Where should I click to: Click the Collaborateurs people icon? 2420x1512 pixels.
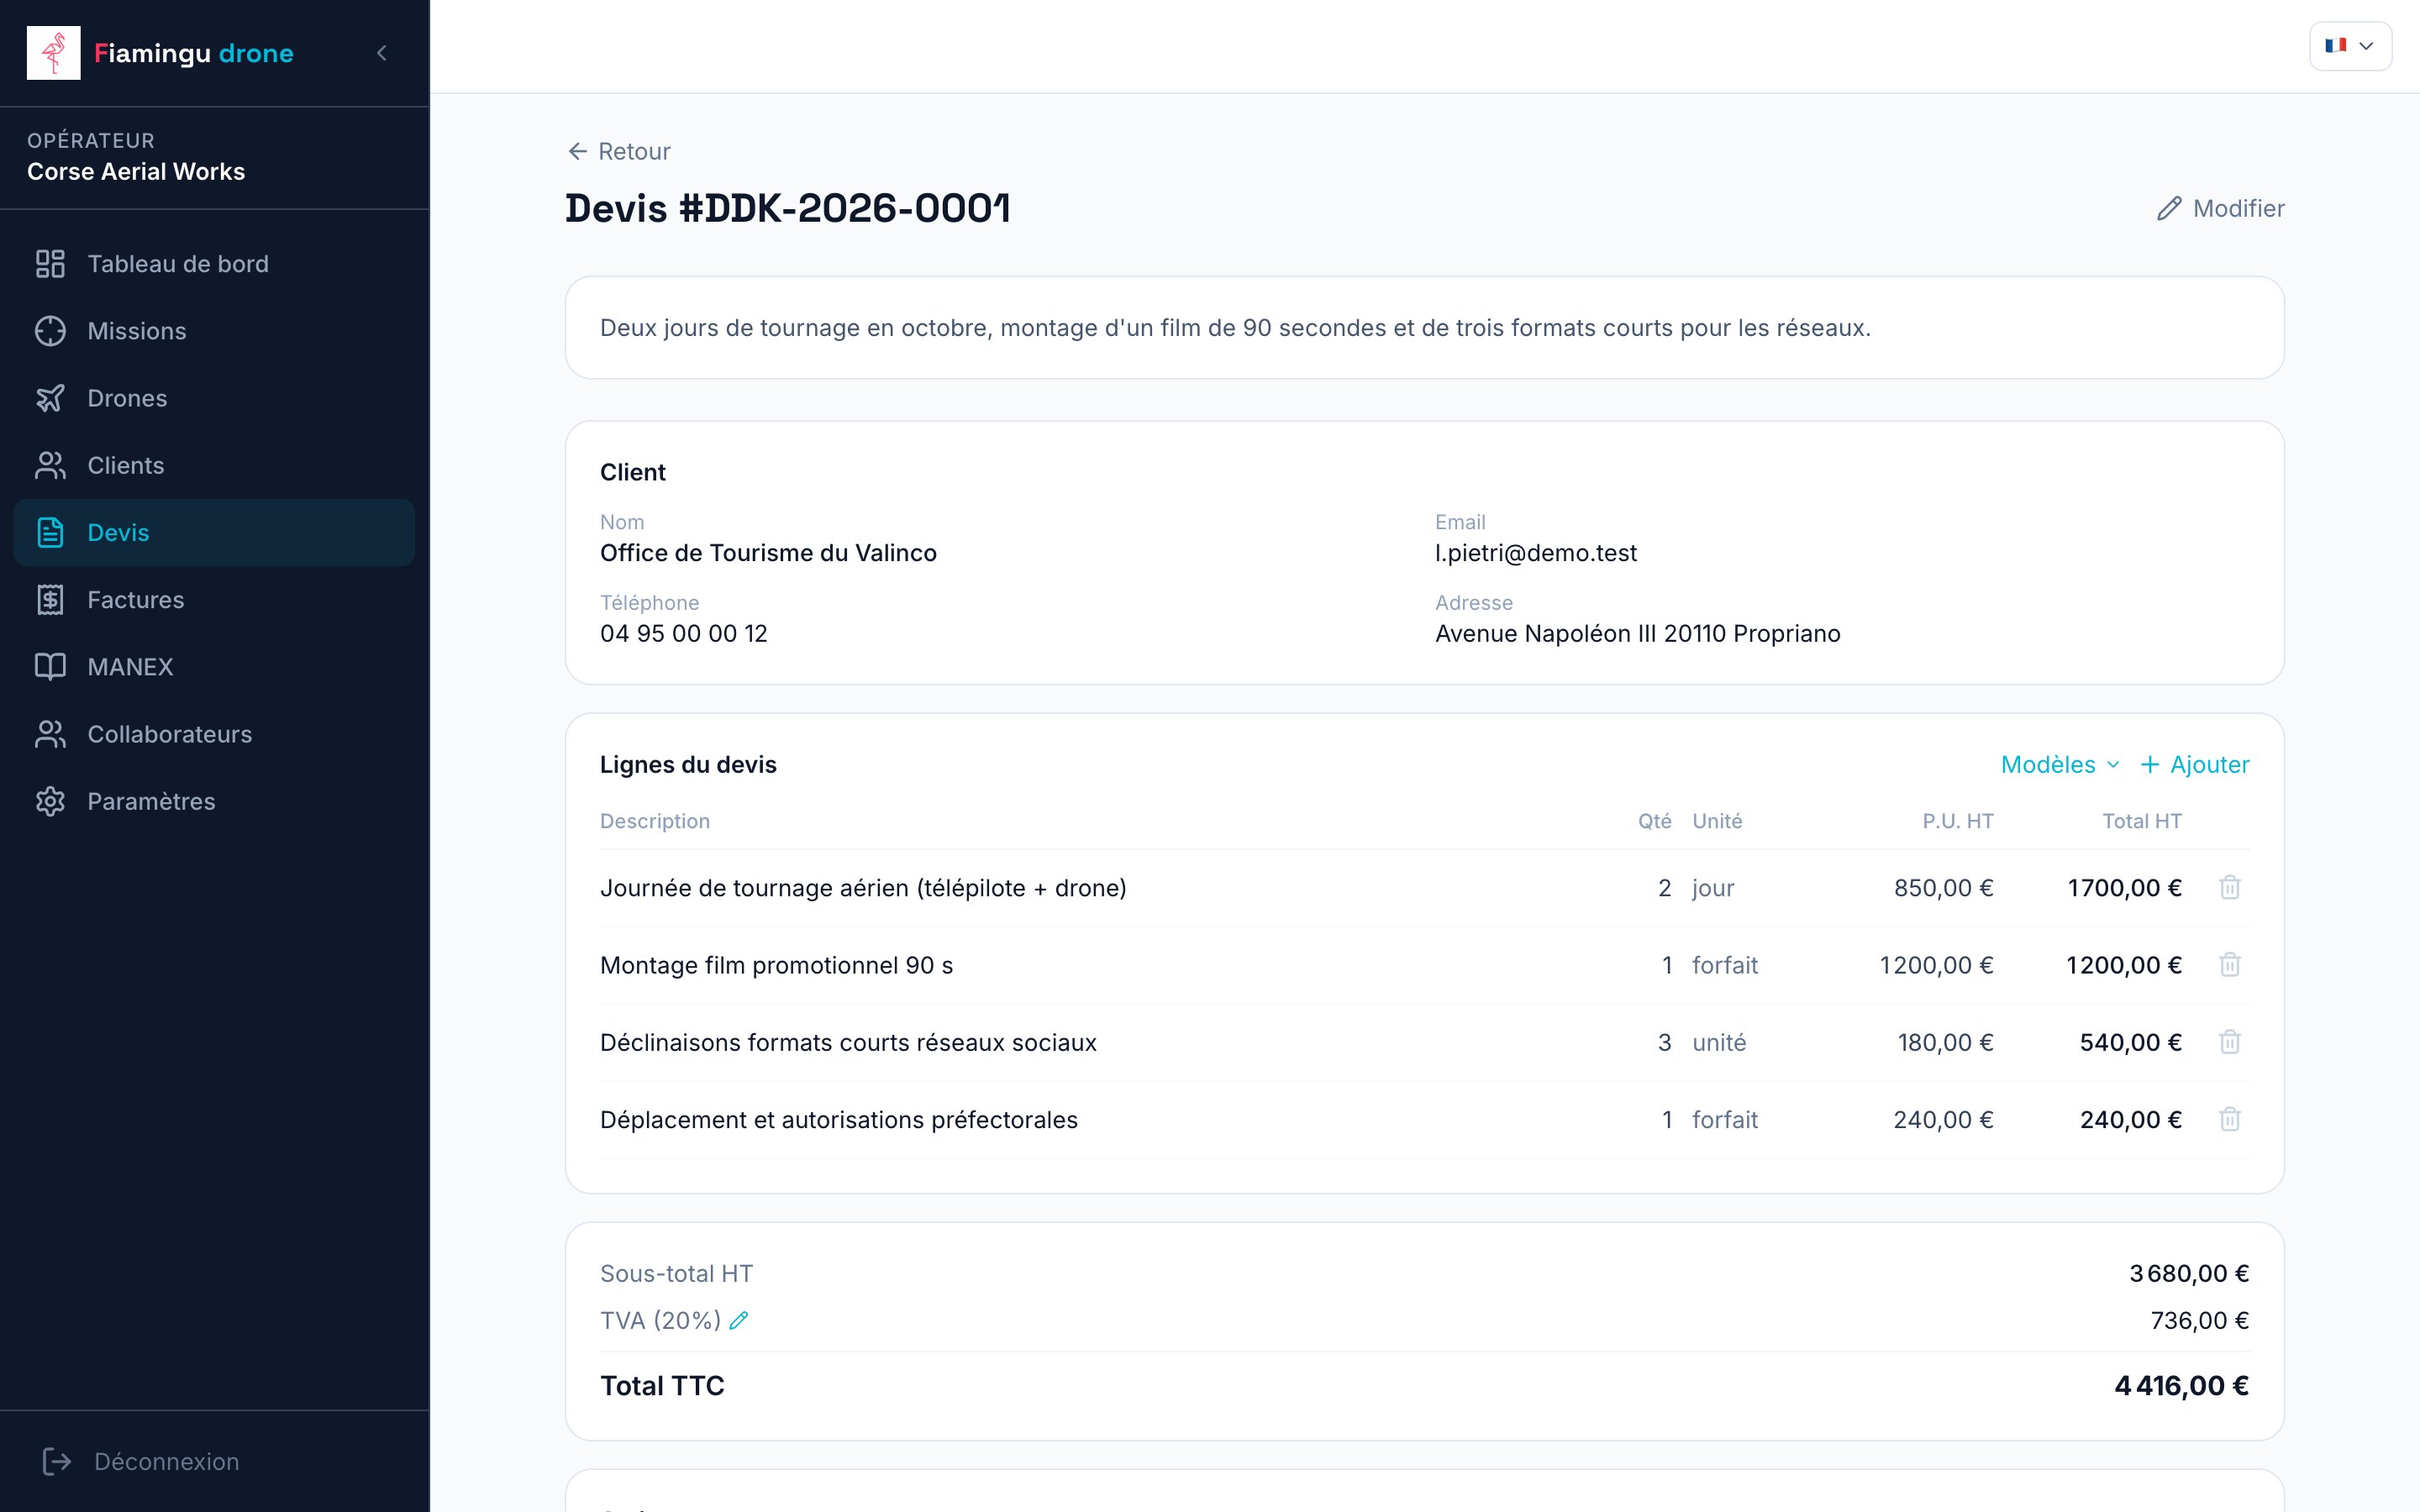(x=50, y=734)
